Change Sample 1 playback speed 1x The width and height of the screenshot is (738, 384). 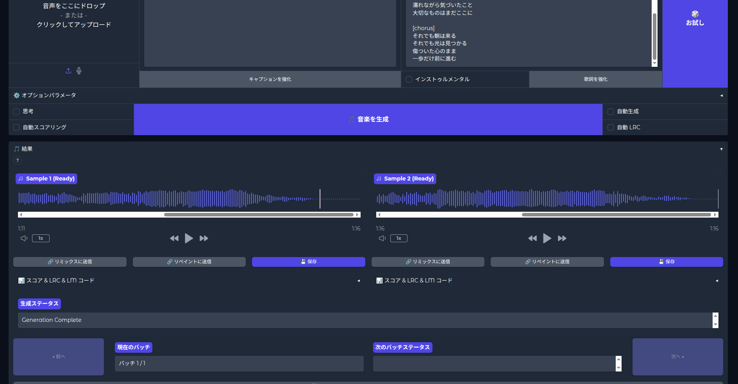(41, 238)
